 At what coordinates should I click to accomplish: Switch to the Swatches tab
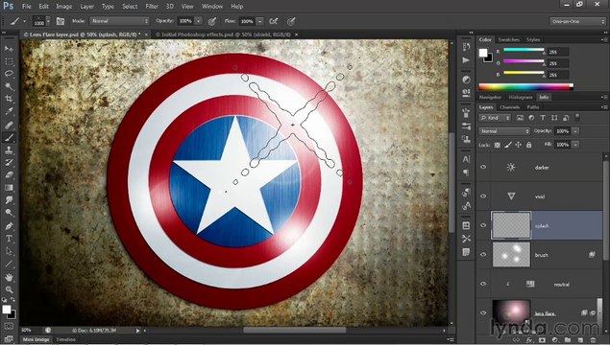[x=508, y=39]
